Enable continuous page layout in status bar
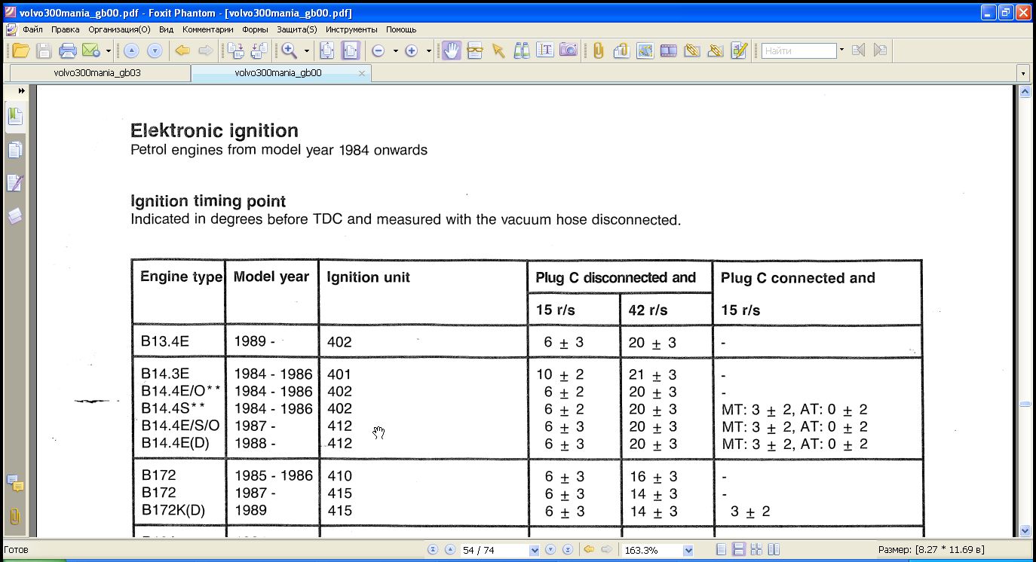This screenshot has width=1036, height=562. 739,550
